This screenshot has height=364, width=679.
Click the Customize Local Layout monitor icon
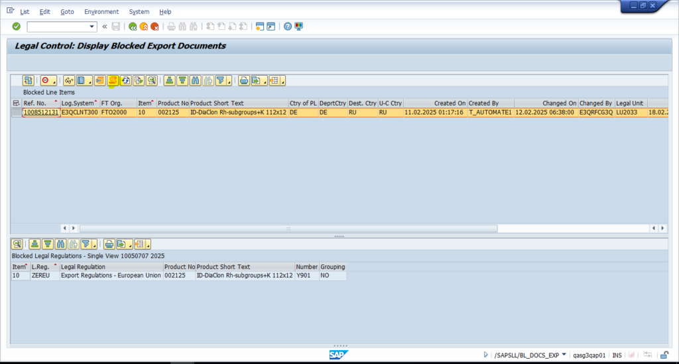[299, 27]
